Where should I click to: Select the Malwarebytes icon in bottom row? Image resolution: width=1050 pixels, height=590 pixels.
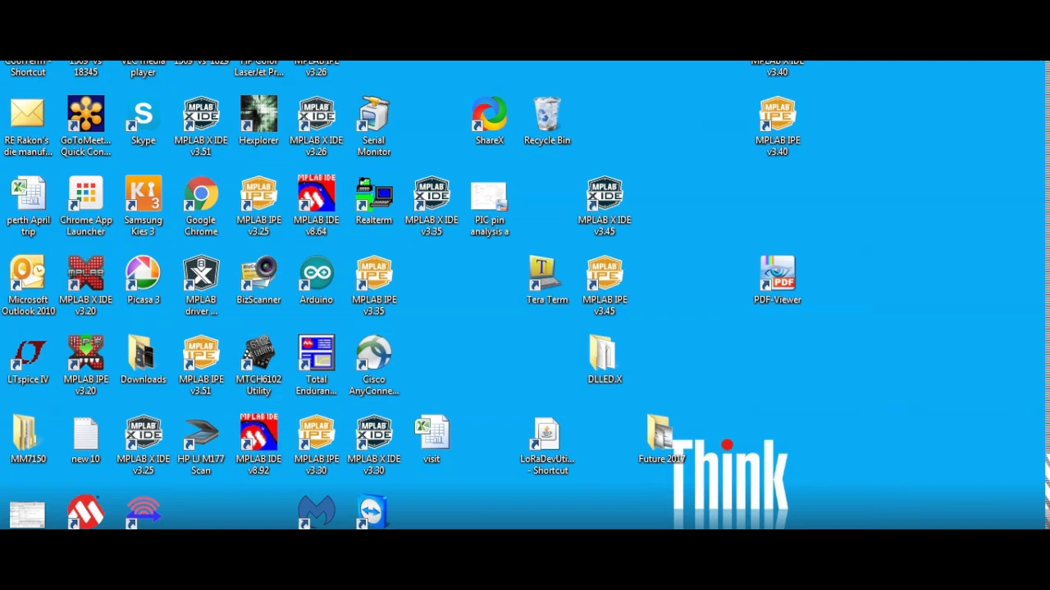[x=317, y=511]
